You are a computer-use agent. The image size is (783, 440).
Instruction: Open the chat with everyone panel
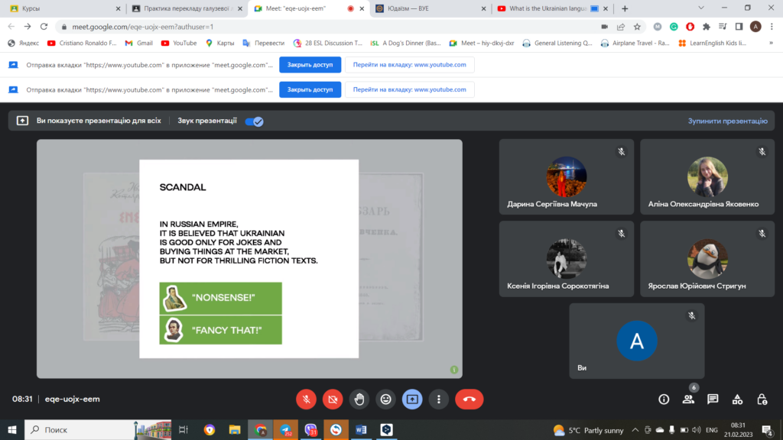click(713, 399)
